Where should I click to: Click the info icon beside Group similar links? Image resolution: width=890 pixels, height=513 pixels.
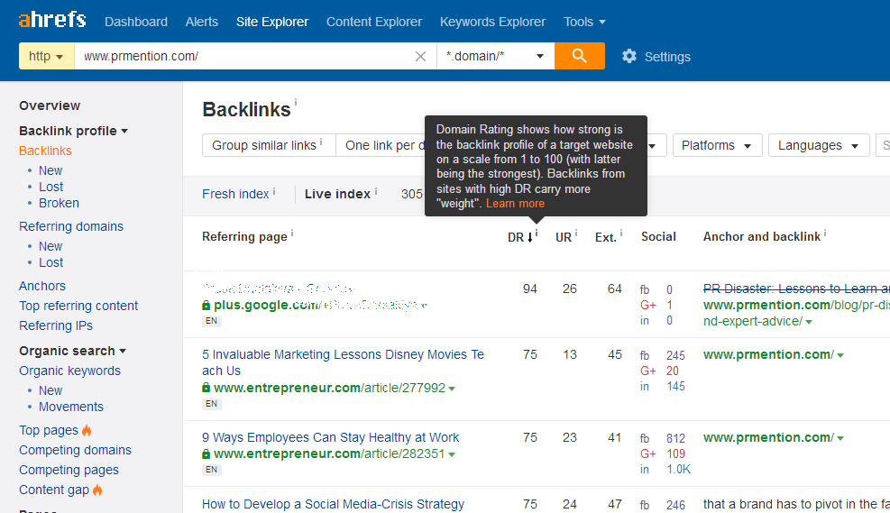[321, 142]
